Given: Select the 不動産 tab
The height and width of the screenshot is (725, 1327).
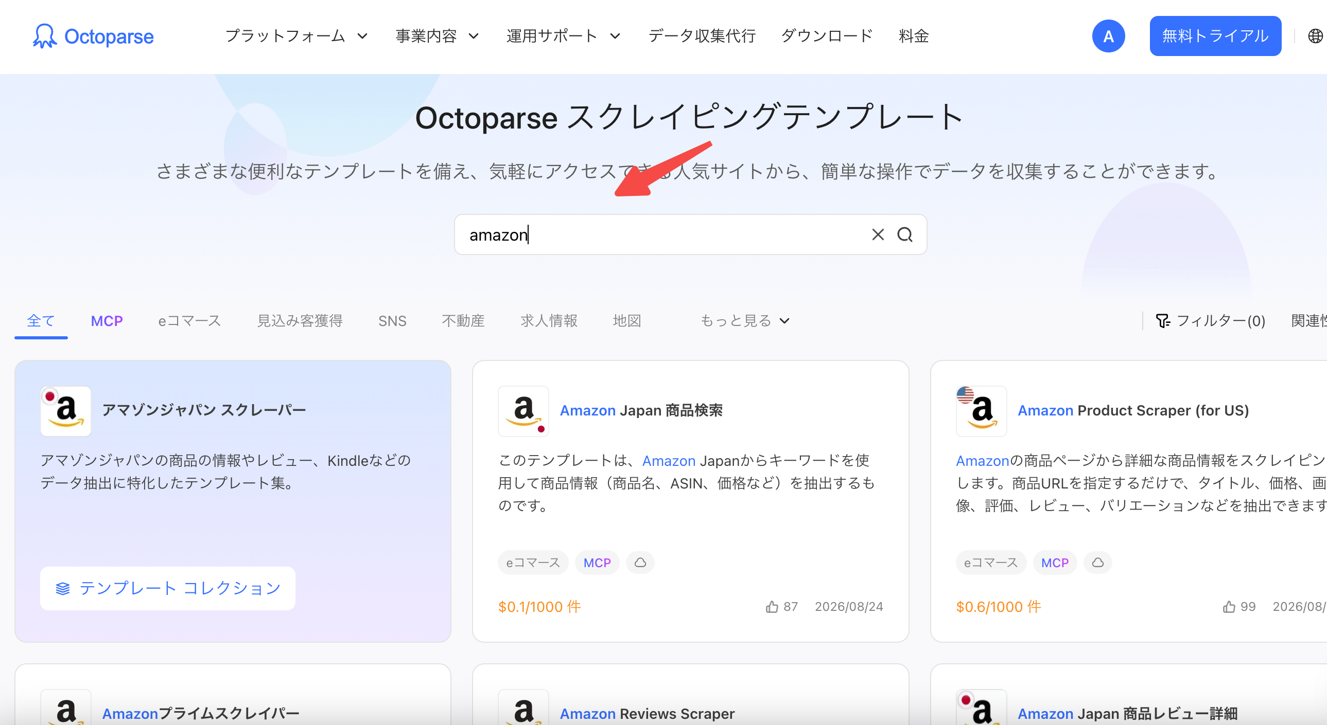Looking at the screenshot, I should 463,321.
